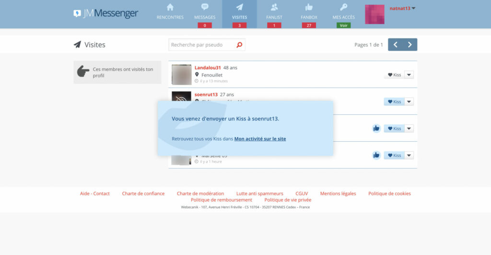Click the Mes Accès key icon
This screenshot has height=255, width=491.
tap(343, 7)
